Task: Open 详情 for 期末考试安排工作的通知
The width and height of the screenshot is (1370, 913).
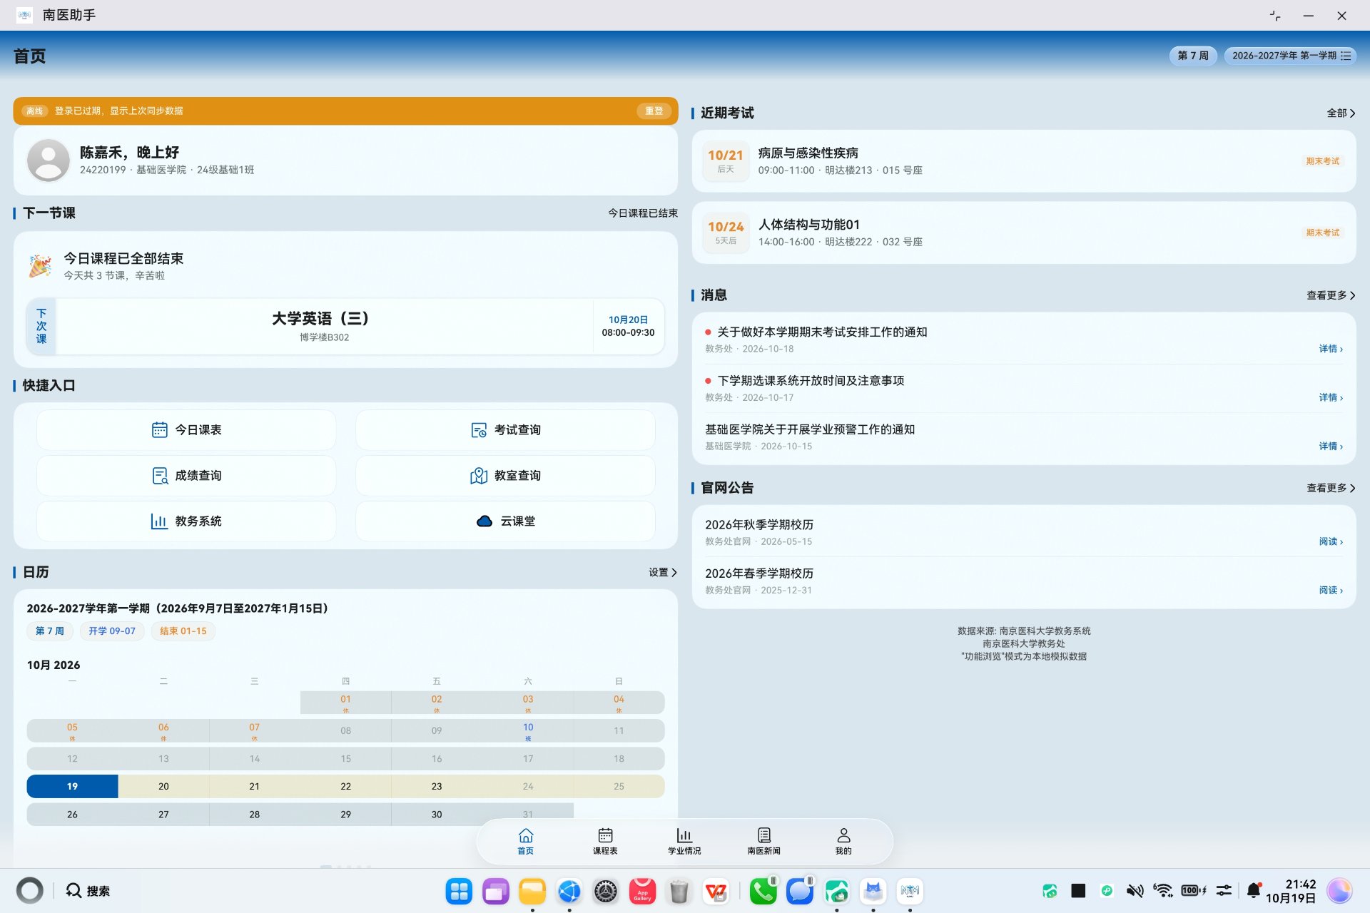Action: click(x=1331, y=349)
